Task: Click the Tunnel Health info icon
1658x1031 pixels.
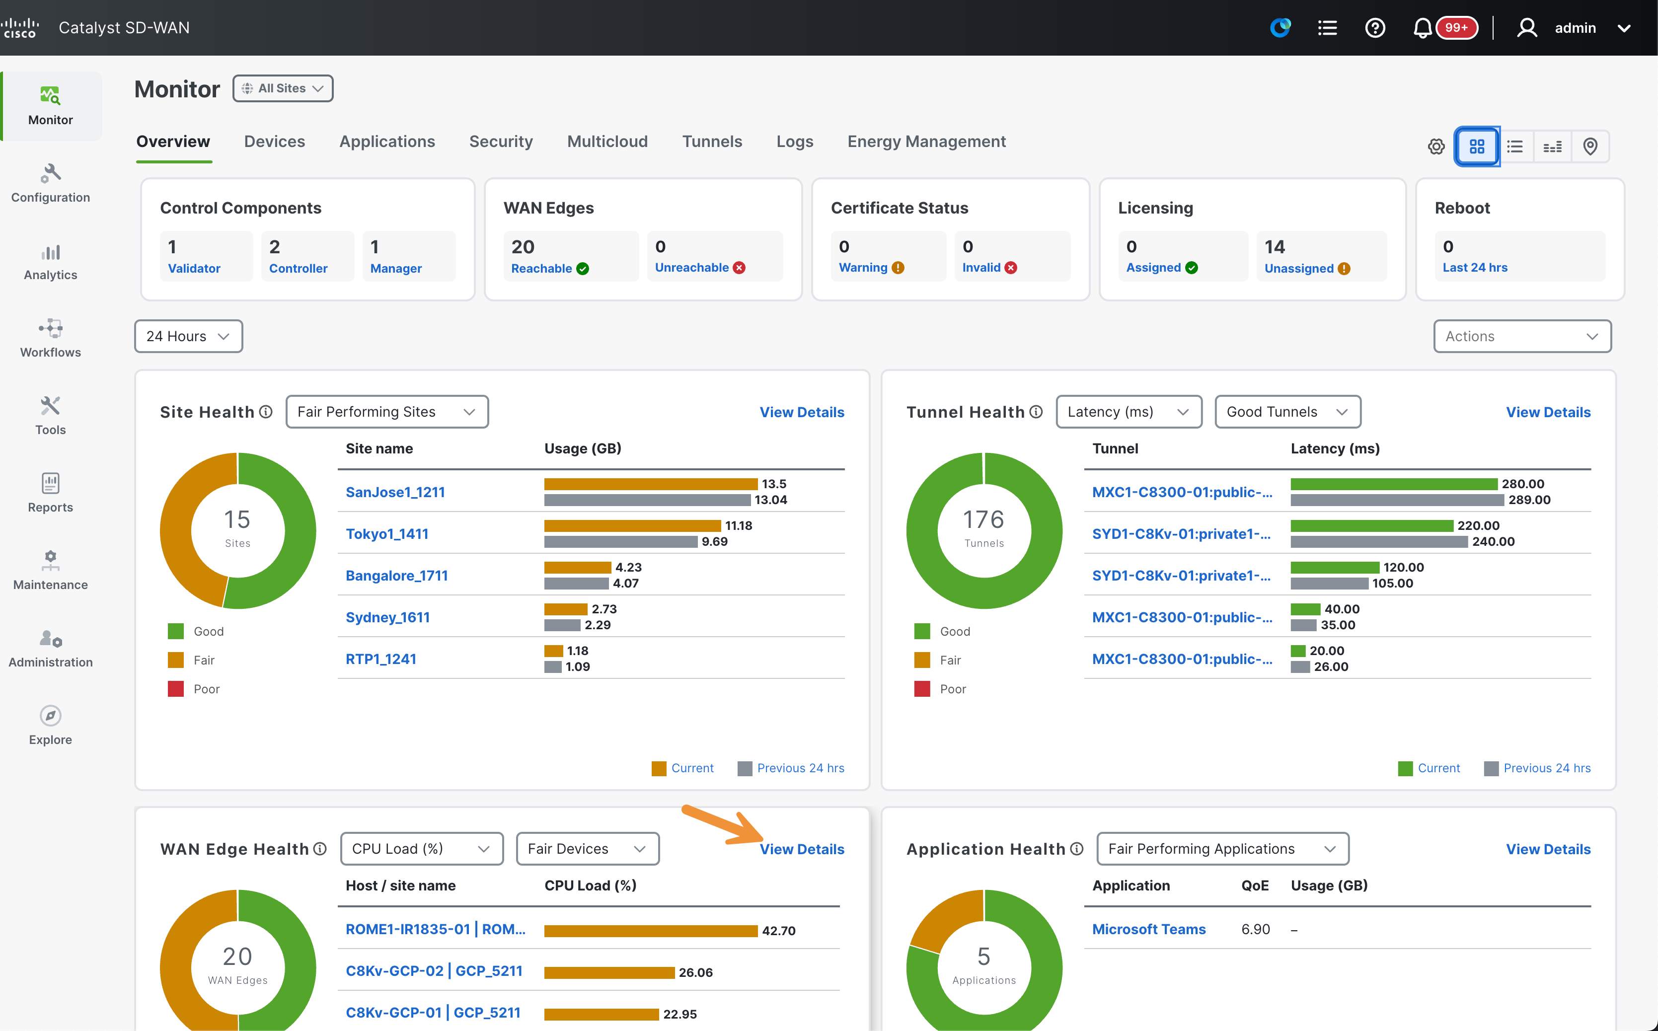Action: click(x=1036, y=412)
